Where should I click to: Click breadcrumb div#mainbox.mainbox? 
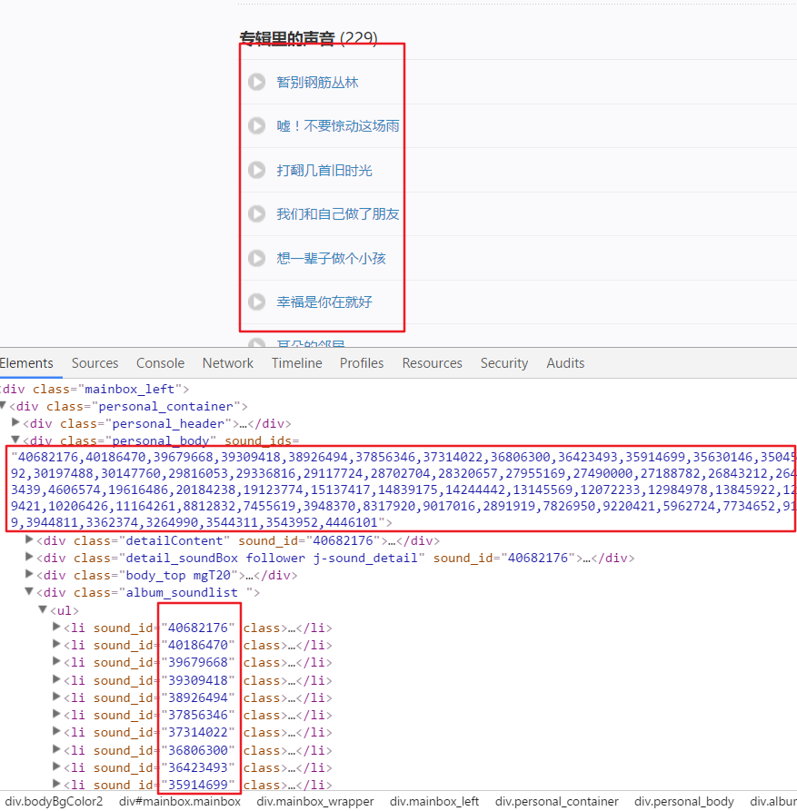[180, 801]
